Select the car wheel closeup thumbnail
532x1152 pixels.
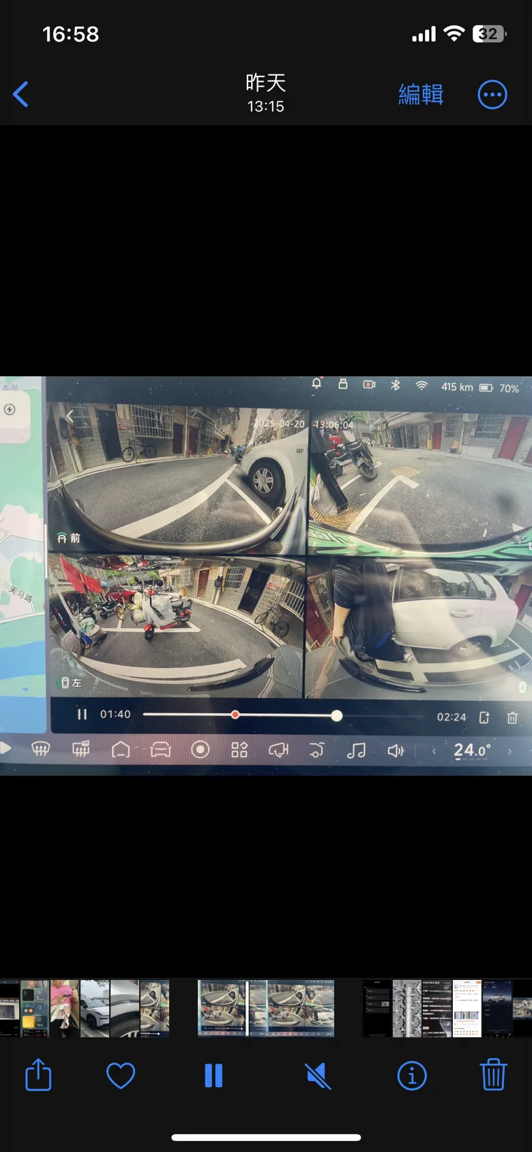tap(125, 1009)
